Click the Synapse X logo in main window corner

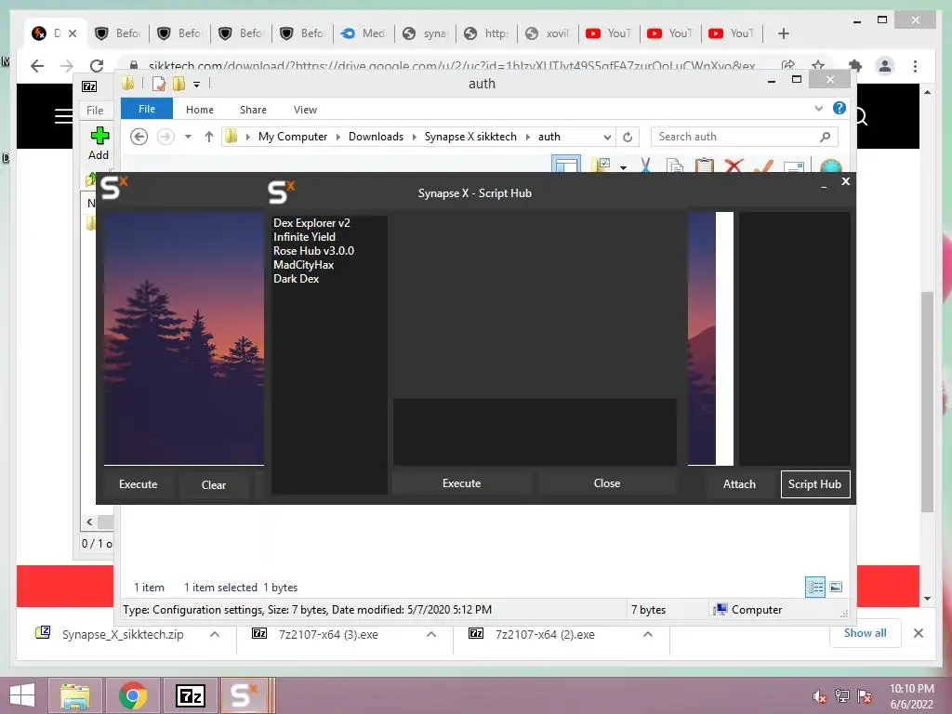pos(113,188)
